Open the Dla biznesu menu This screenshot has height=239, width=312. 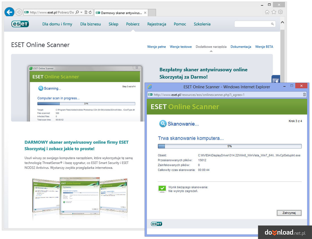pyautogui.click(x=90, y=24)
